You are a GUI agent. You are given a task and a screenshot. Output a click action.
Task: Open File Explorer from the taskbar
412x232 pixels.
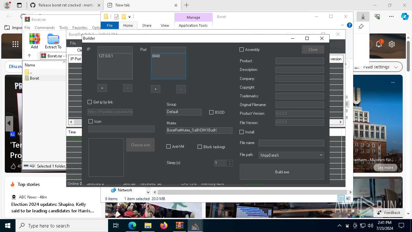(x=148, y=226)
